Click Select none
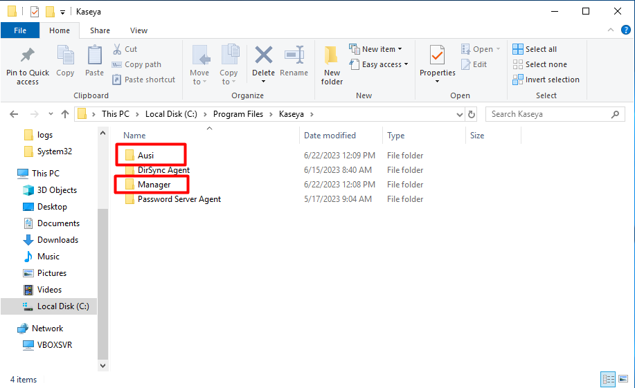The width and height of the screenshot is (635, 388). tap(540, 64)
